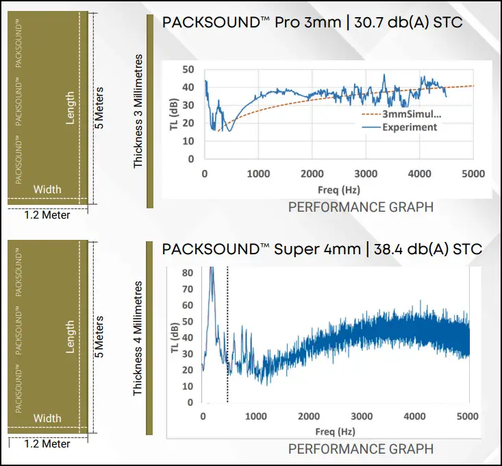Image resolution: width=502 pixels, height=466 pixels.
Task: Select the Experiment legend entry
Action: click(x=409, y=127)
